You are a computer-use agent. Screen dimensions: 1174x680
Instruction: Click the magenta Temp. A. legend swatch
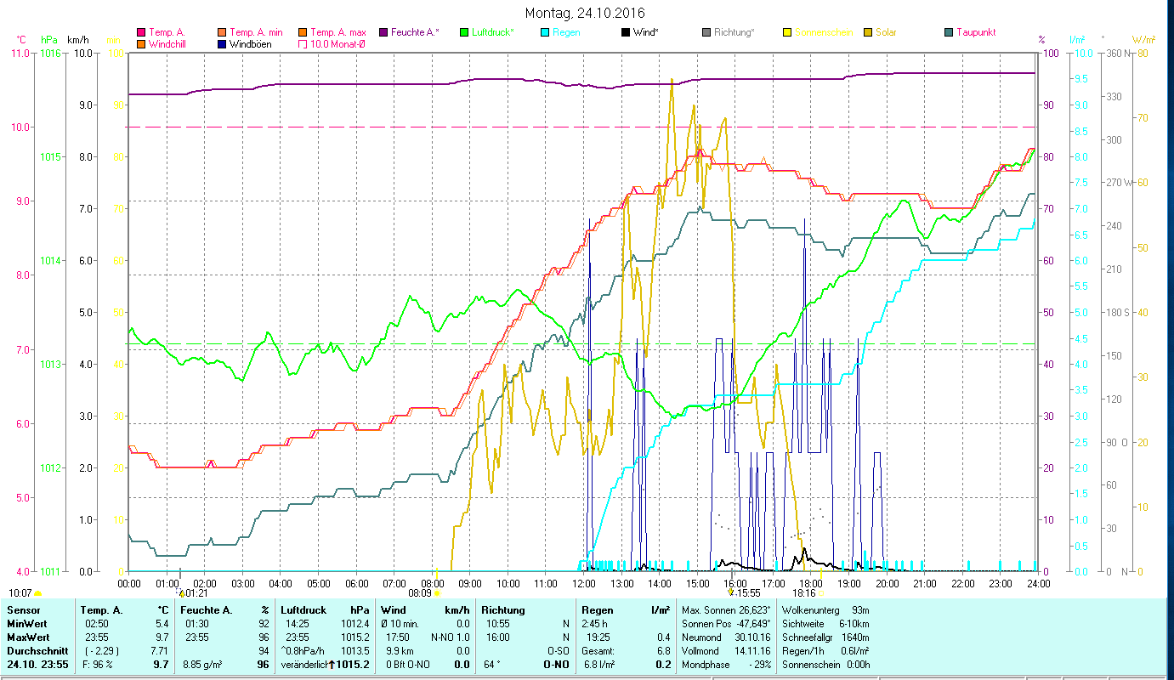tap(140, 32)
